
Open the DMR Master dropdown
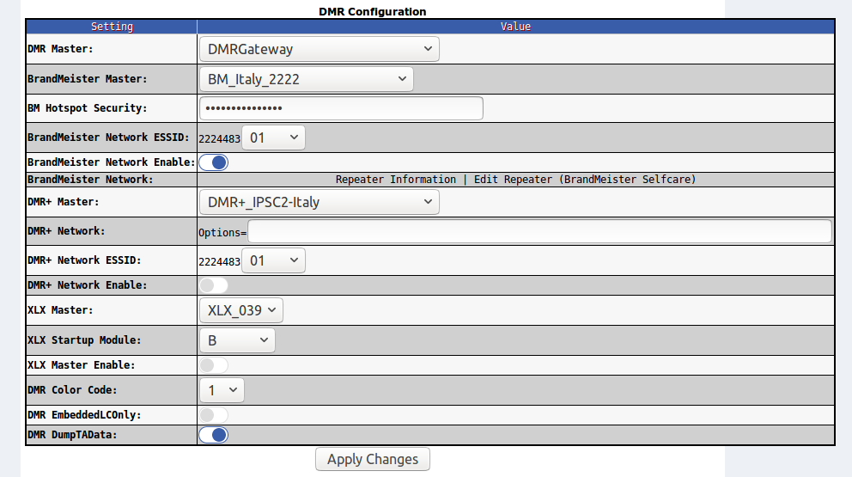point(319,49)
